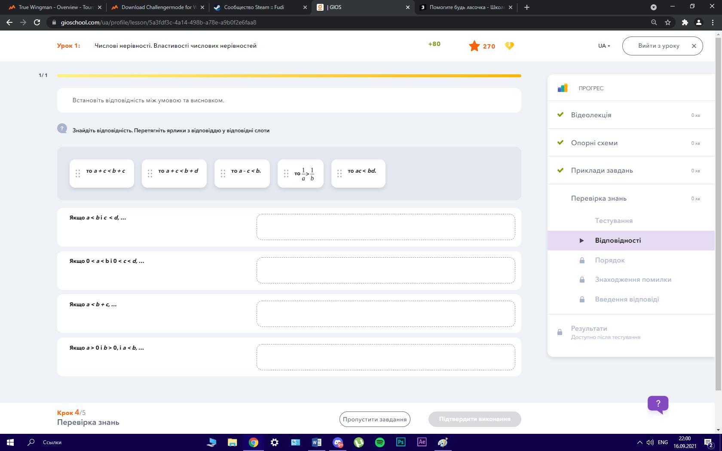Switch to Сообщество Steam Fudi tab

[x=260, y=7]
